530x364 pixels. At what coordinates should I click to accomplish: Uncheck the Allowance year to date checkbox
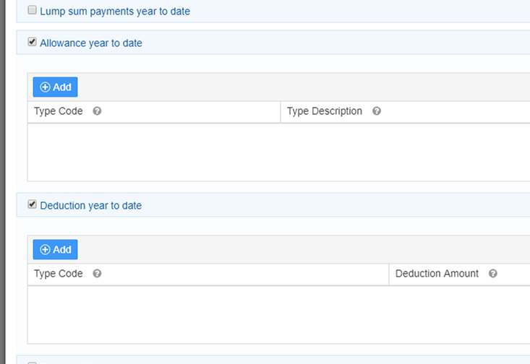(32, 43)
